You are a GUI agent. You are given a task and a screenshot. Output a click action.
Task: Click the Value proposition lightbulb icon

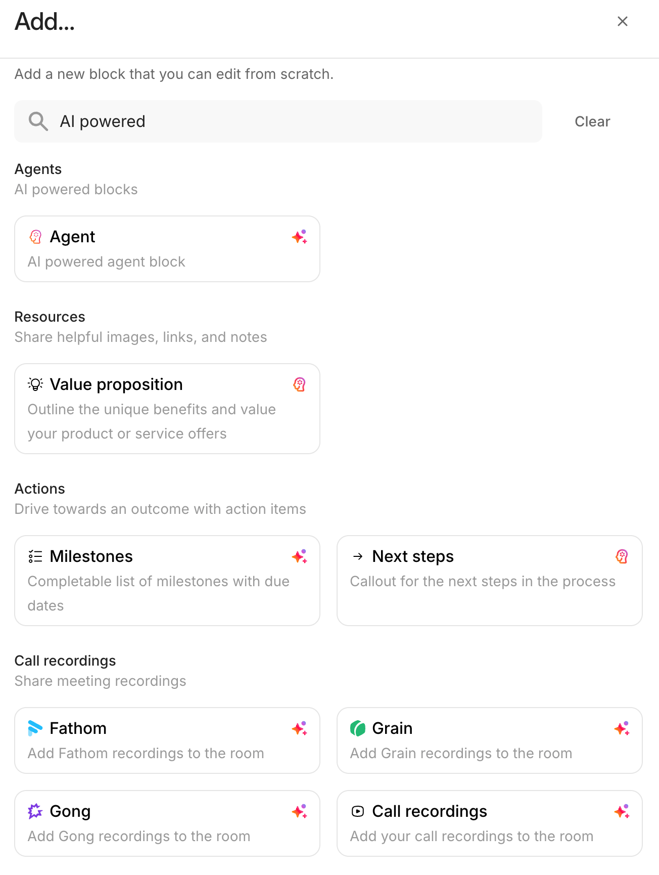35,384
